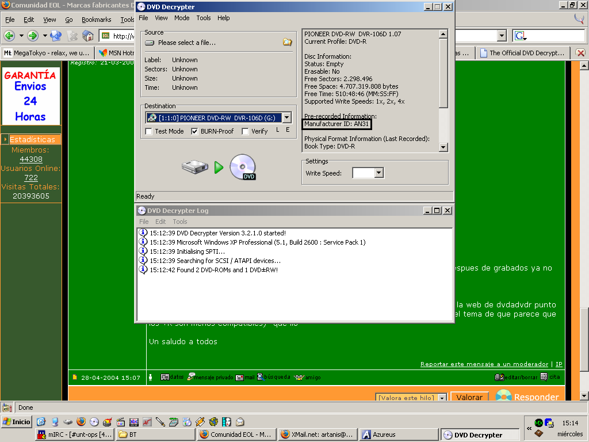Click 'Reportar este mensaje a un moderador' link
The width and height of the screenshot is (589, 442).
484,364
